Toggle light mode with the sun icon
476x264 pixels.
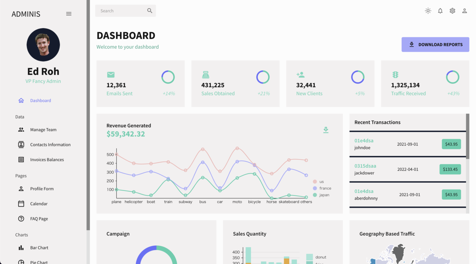click(428, 11)
